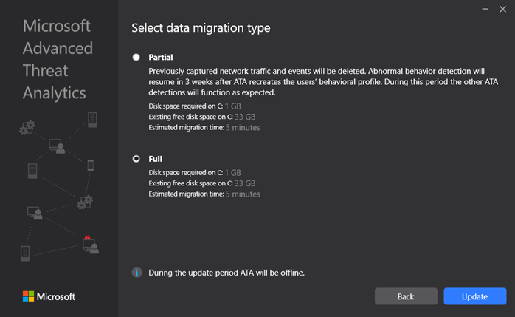Click the red alert compromised-user icon
This screenshot has width=515, height=317.
coord(90,245)
